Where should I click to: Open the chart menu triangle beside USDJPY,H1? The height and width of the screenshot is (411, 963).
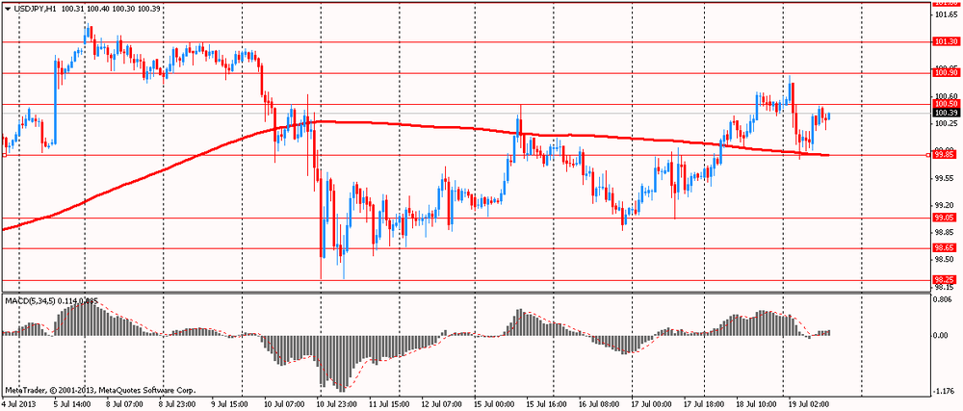pyautogui.click(x=7, y=10)
